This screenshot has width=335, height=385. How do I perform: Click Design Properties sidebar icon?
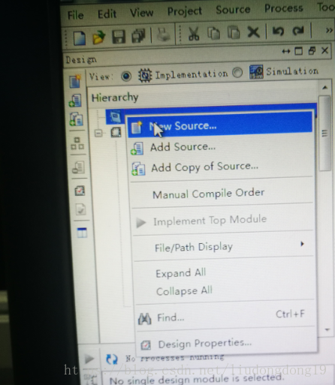coord(80,191)
